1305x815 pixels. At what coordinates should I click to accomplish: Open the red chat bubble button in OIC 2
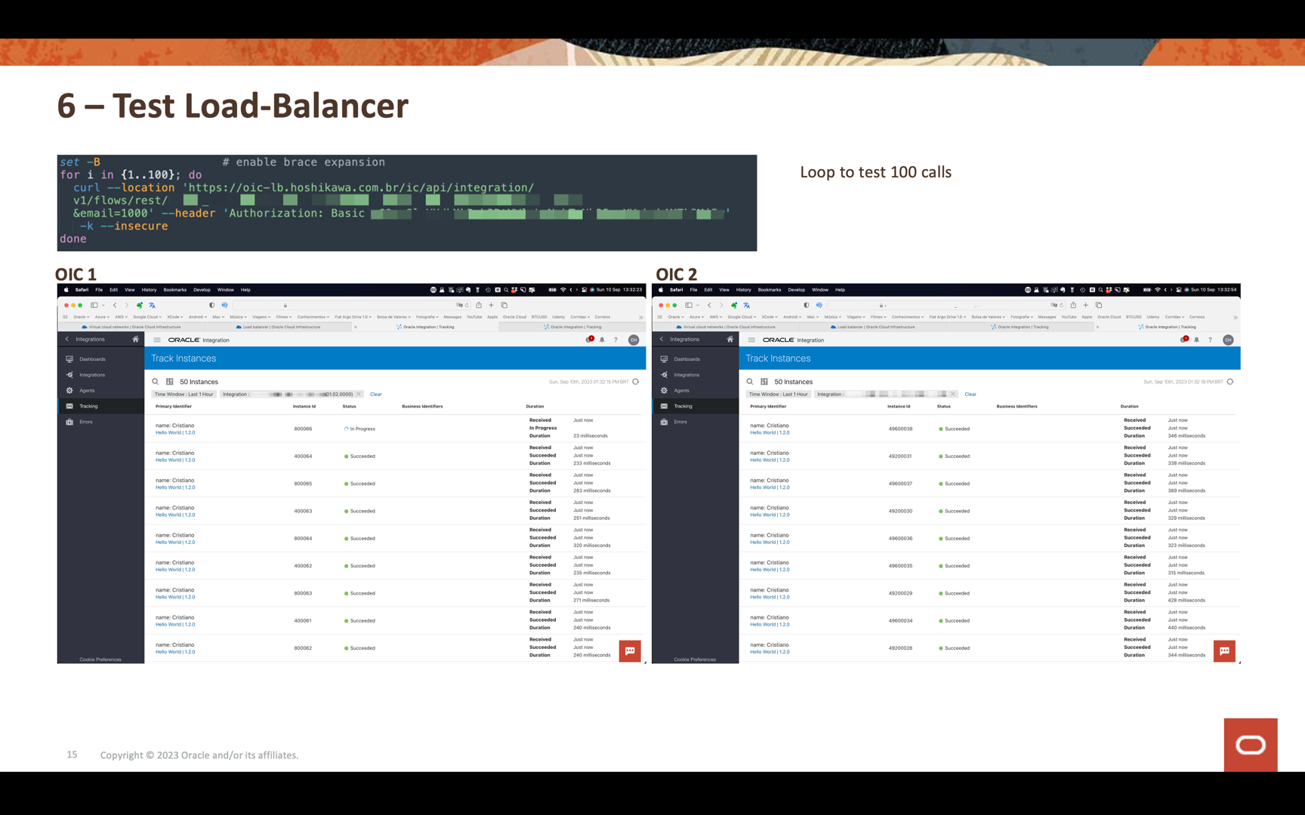(x=1223, y=650)
